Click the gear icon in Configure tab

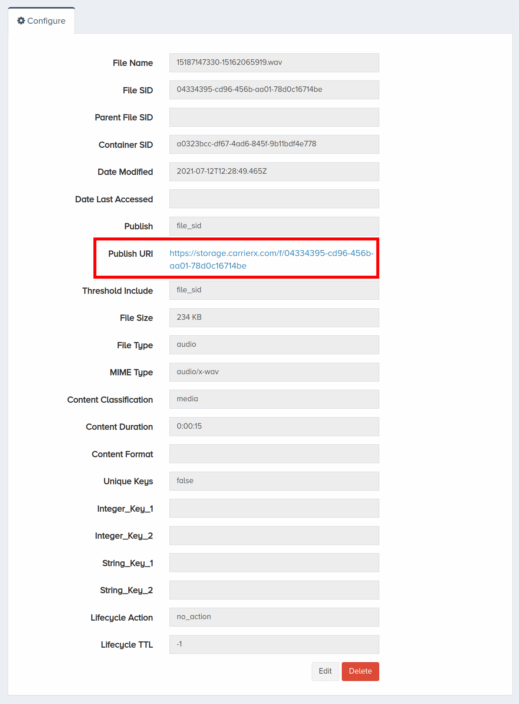click(21, 21)
